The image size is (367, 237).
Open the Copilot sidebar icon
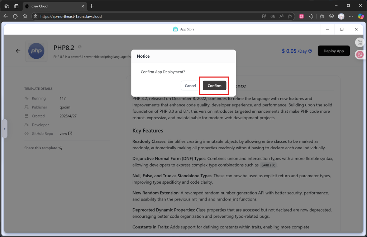361,16
